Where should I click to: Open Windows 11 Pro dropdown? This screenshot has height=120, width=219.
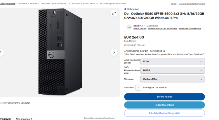pyautogui.click(x=173, y=79)
